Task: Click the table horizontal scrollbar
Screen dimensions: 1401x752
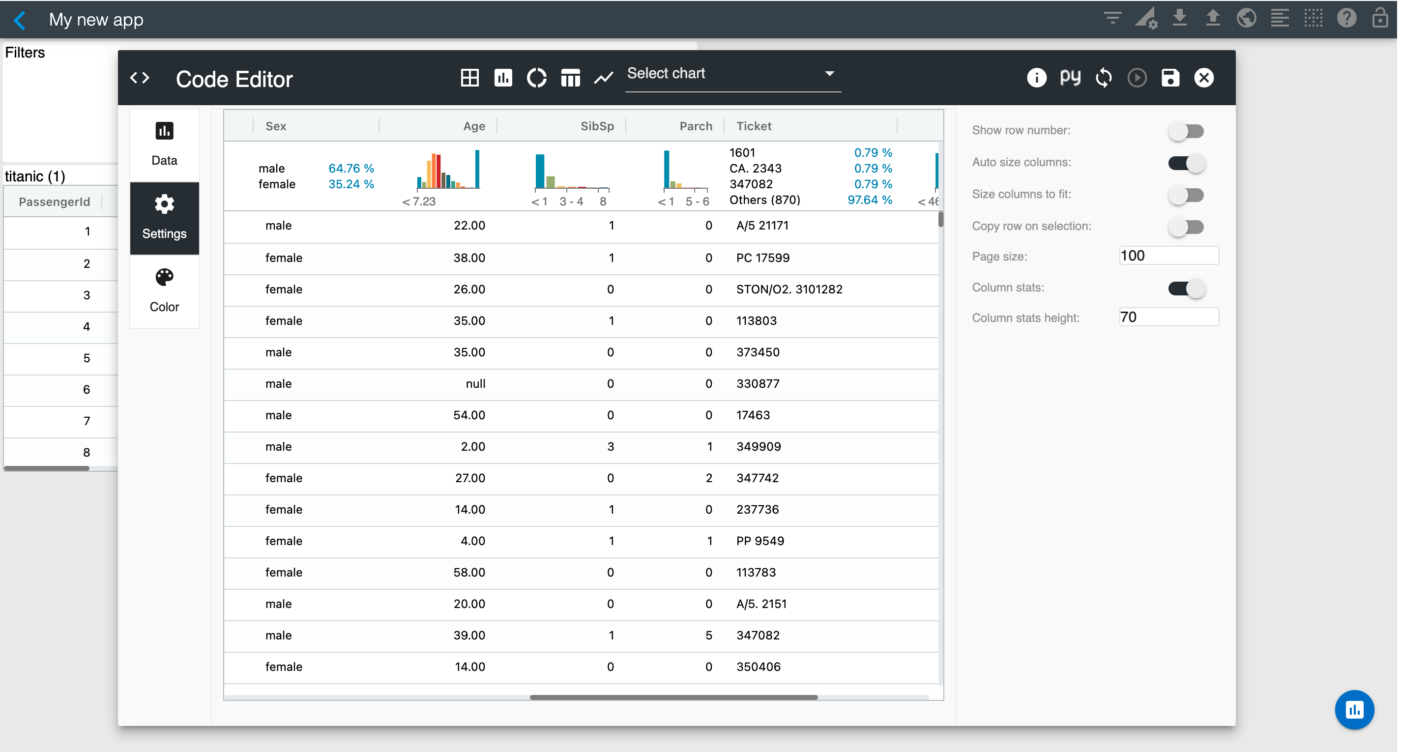Action: coord(673,697)
